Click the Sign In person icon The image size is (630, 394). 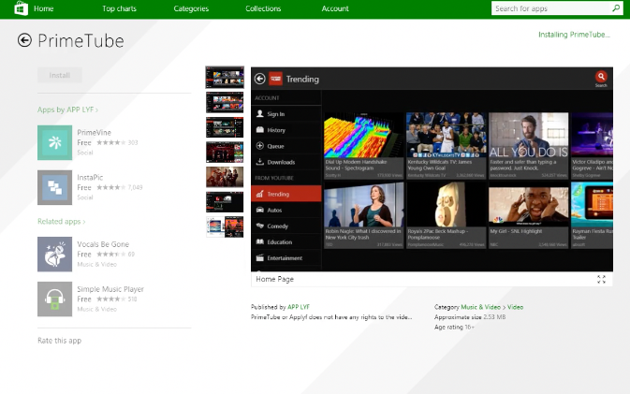click(x=260, y=113)
